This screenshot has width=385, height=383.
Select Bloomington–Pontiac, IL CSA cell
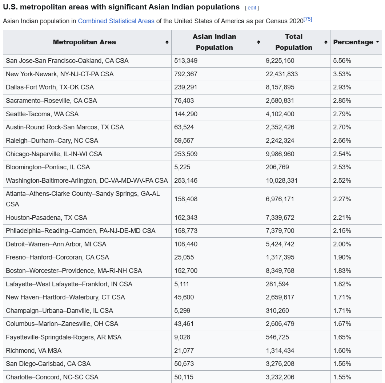pos(87,167)
